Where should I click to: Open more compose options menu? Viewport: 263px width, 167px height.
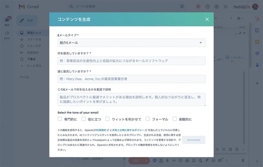click(x=227, y=161)
